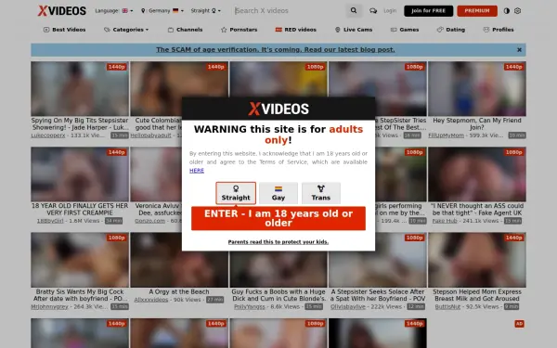Screen dimensions: 557x348
Task: Open the Oliviabaylive uploader link
Action: click(348, 306)
